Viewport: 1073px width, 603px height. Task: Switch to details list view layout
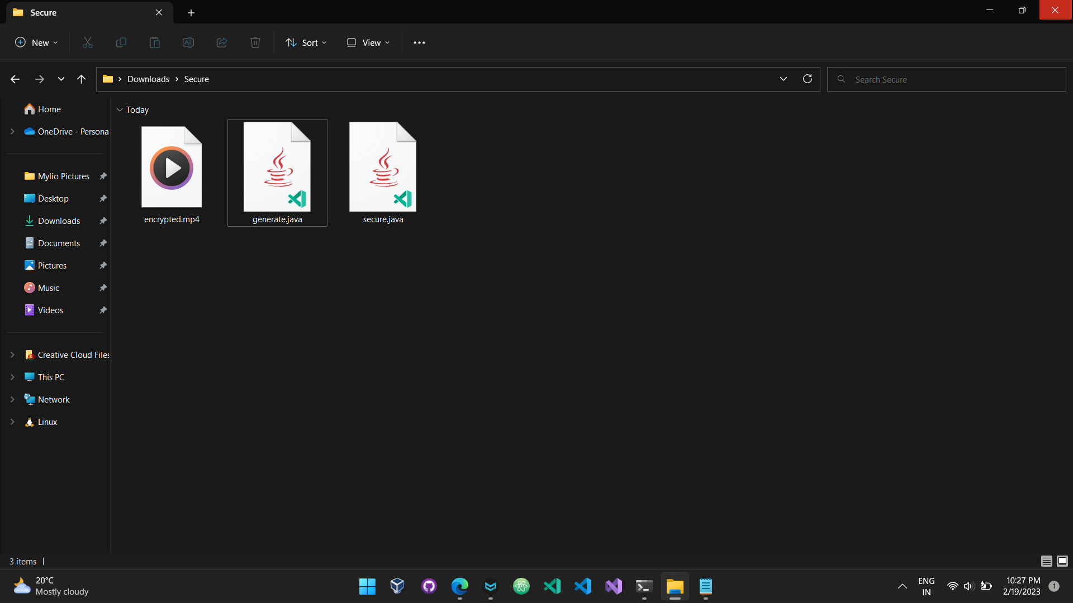[1047, 561]
